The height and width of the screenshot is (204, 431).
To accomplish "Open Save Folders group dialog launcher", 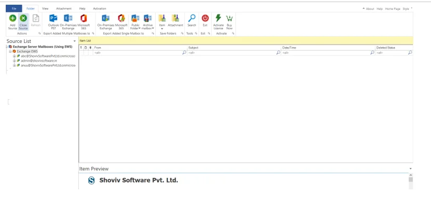I will coord(182,33).
